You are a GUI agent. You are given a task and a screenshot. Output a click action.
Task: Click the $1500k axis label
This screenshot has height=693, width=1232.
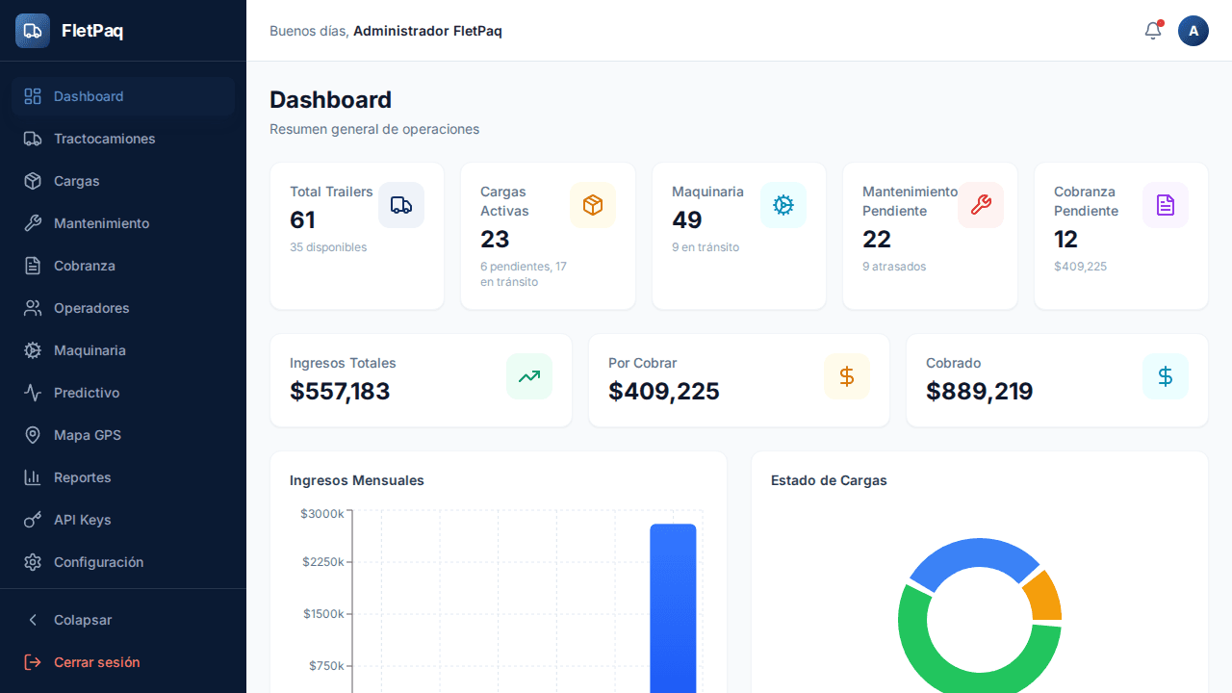pyautogui.click(x=323, y=614)
